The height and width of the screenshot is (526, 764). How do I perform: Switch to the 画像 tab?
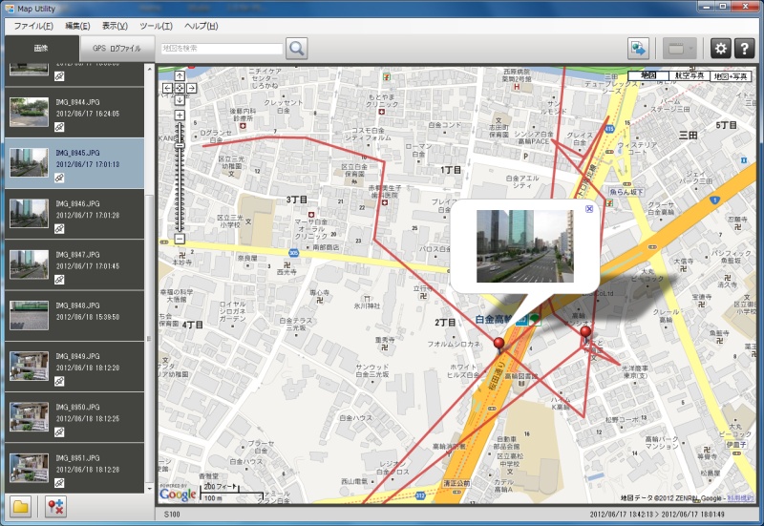(41, 49)
